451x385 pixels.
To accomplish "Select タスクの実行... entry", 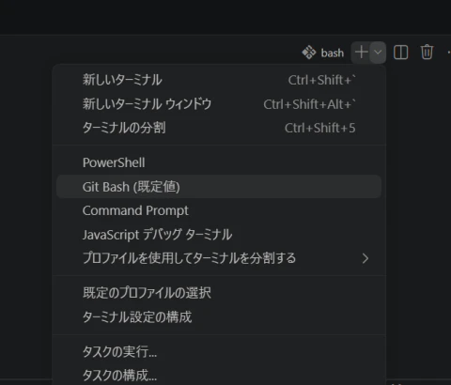I will 219,352.
